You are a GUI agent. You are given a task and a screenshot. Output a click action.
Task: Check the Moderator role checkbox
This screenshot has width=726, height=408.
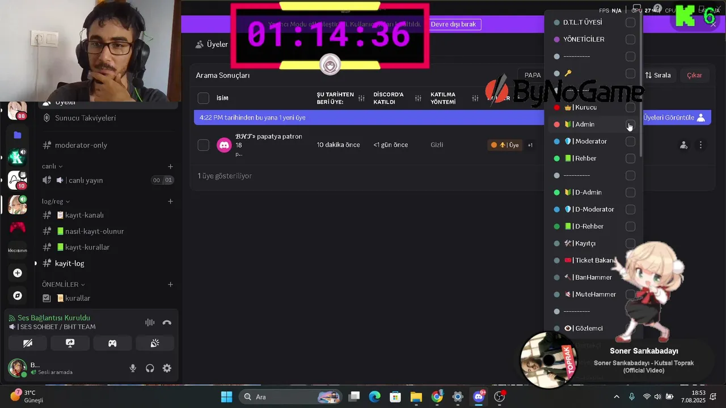(x=630, y=141)
